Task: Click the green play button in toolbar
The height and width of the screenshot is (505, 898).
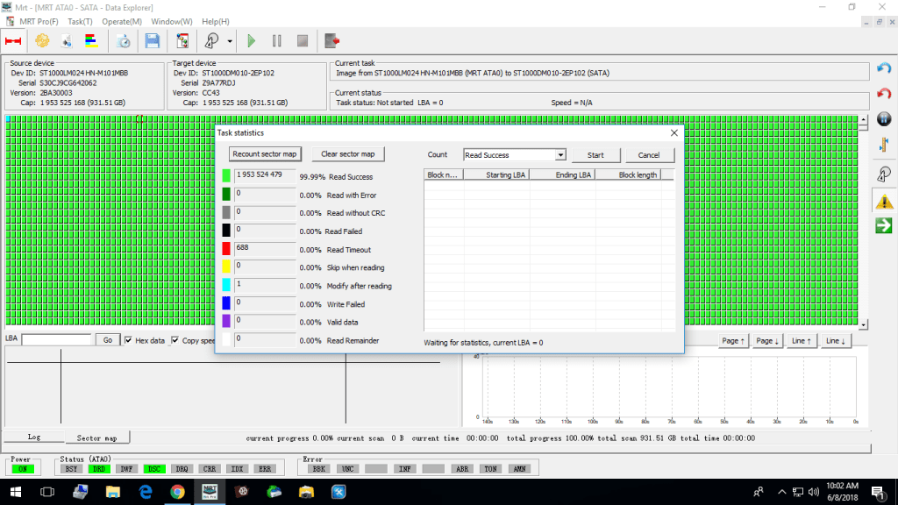Action: (x=252, y=40)
